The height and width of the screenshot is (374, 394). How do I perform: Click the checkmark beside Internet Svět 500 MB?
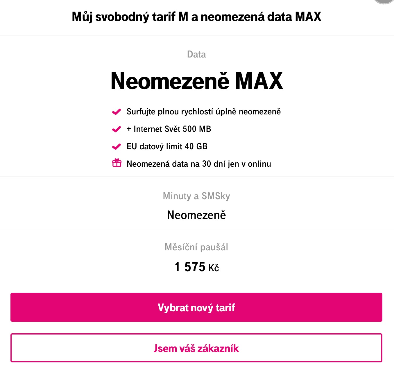[117, 129]
